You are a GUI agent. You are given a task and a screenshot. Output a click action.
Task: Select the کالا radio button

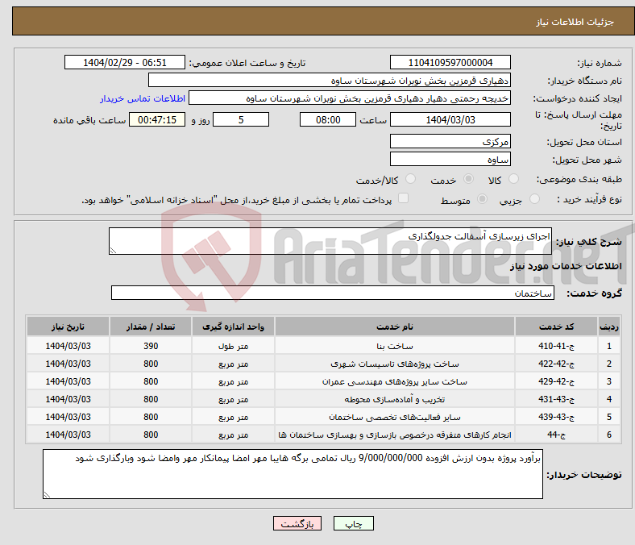point(513,179)
